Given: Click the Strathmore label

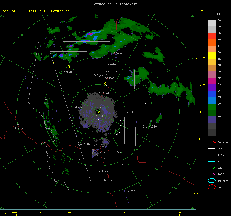Looking at the screenshot, I should [125, 152].
